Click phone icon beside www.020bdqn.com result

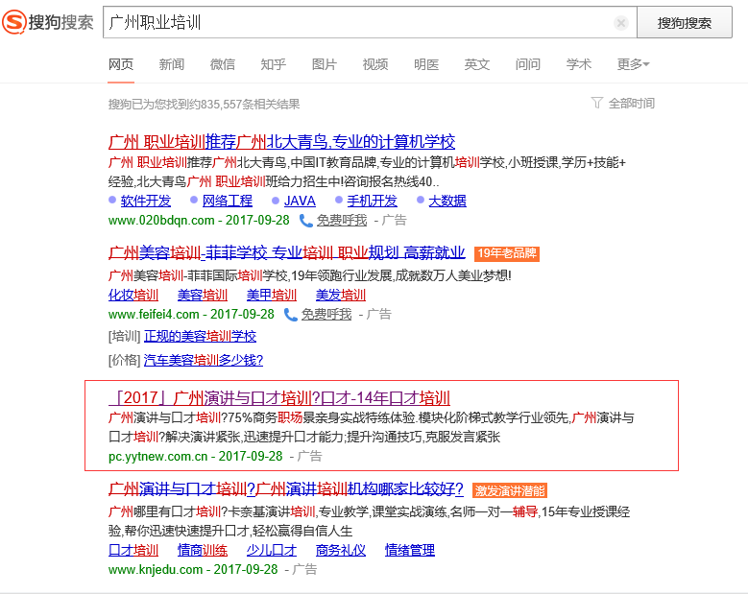[x=305, y=220]
